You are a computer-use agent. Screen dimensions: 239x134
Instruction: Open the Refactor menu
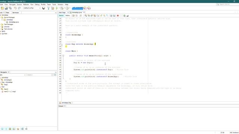pyautogui.click(x=26, y=4)
